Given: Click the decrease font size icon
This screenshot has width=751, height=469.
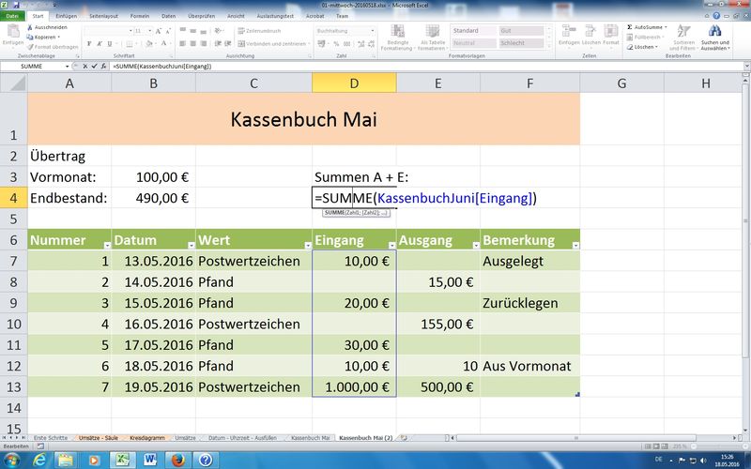Looking at the screenshot, I should pyautogui.click(x=168, y=31).
